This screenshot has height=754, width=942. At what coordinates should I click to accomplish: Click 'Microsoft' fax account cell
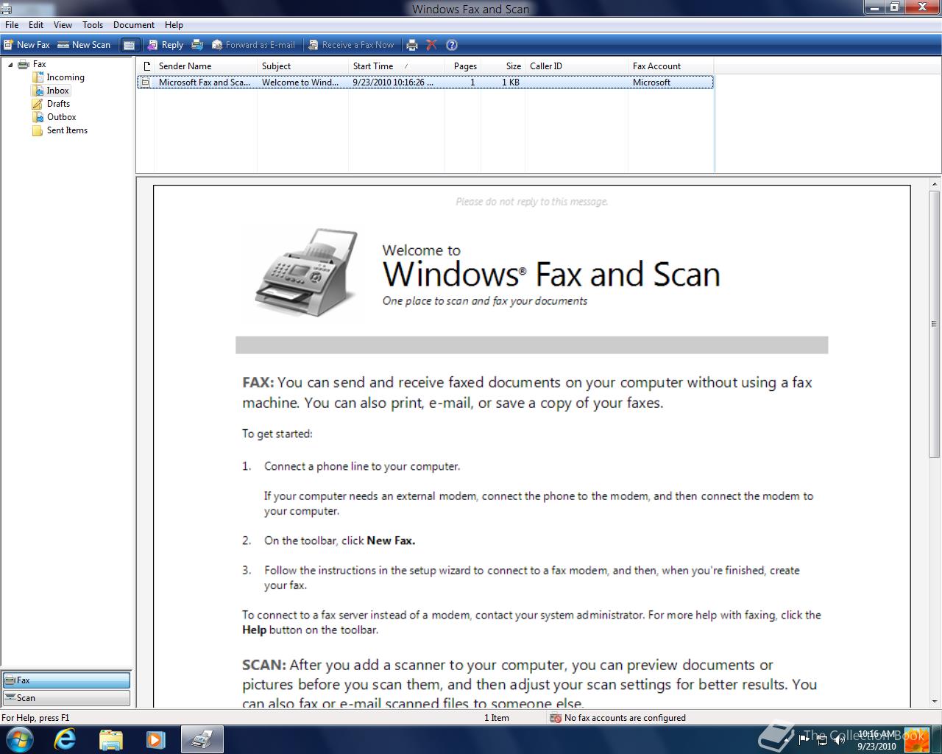pyautogui.click(x=651, y=82)
